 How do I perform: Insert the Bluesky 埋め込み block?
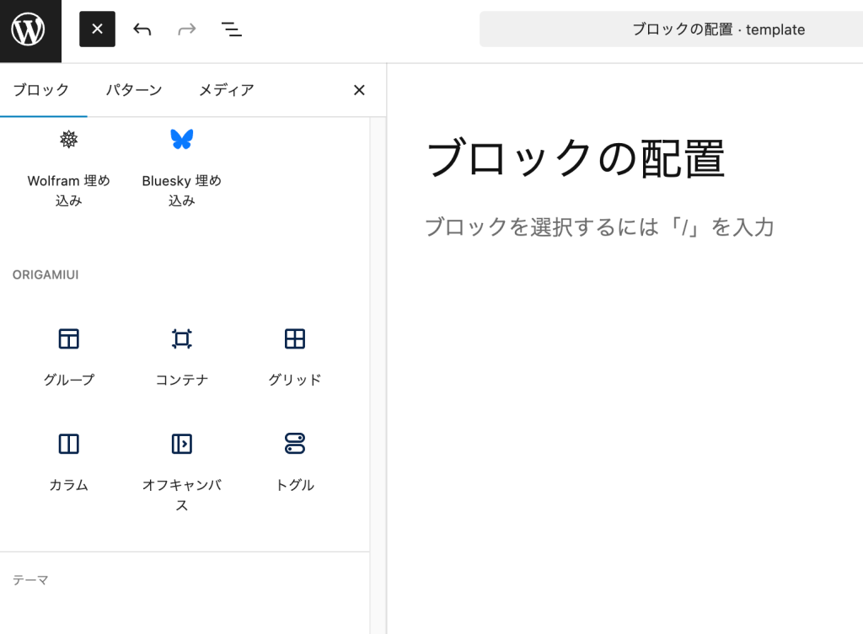pos(182,168)
